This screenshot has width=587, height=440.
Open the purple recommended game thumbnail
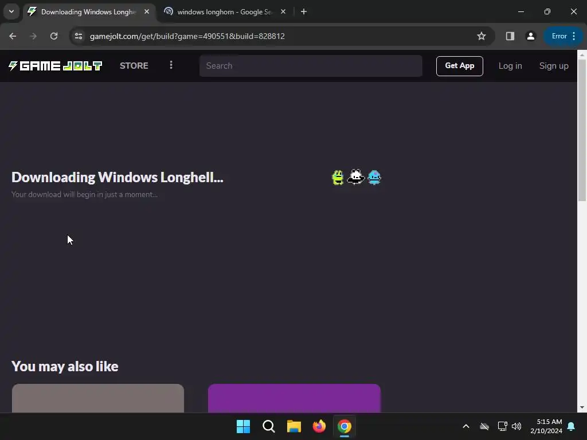coord(294,398)
